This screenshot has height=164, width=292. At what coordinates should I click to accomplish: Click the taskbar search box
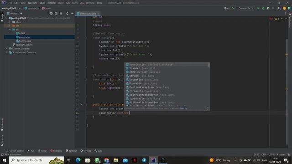coord(36,160)
